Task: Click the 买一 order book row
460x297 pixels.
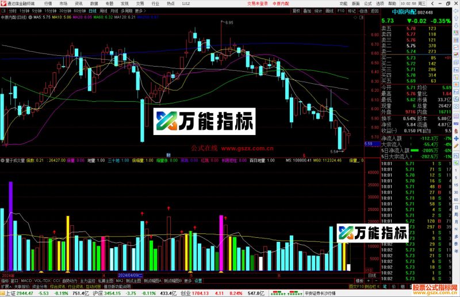Action: (x=416, y=58)
